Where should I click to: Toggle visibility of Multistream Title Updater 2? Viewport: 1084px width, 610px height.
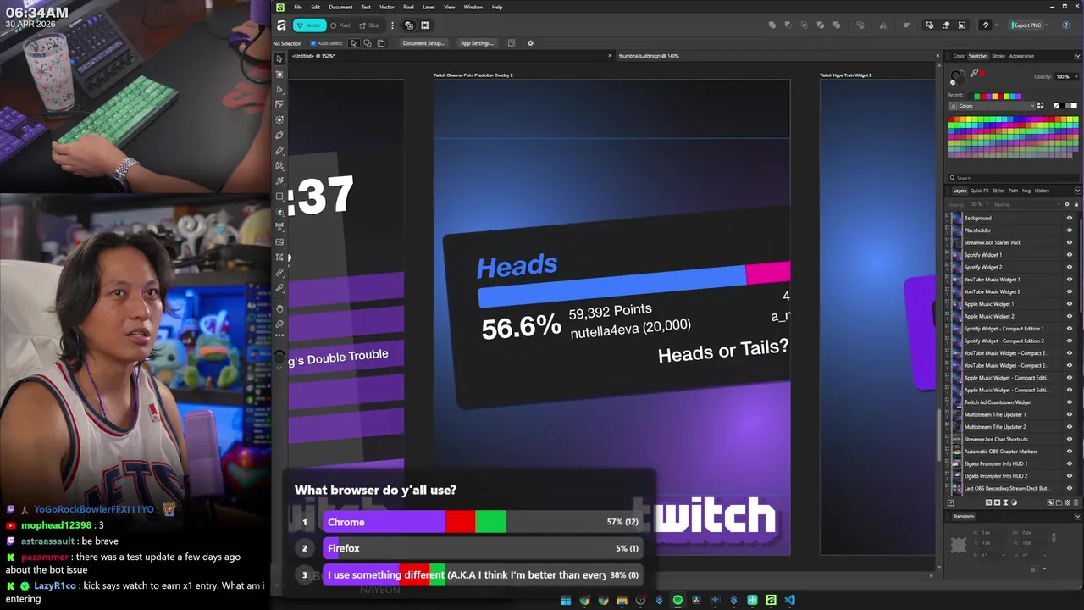click(x=1070, y=427)
